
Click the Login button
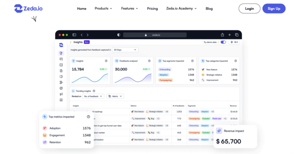click(249, 8)
